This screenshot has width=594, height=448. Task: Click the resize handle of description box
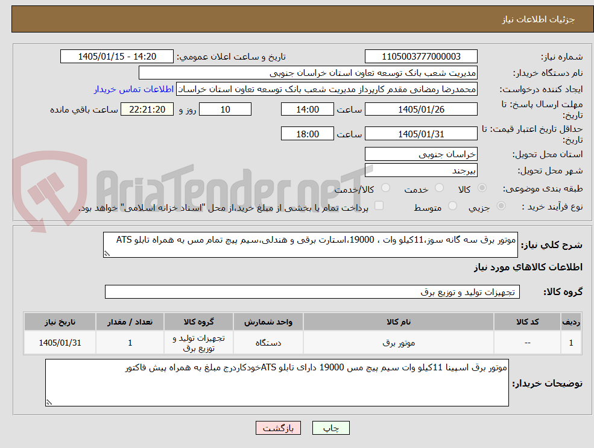coord(107,254)
